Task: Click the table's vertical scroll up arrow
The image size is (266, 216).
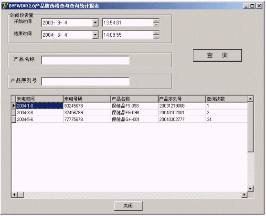Action: pos(250,98)
